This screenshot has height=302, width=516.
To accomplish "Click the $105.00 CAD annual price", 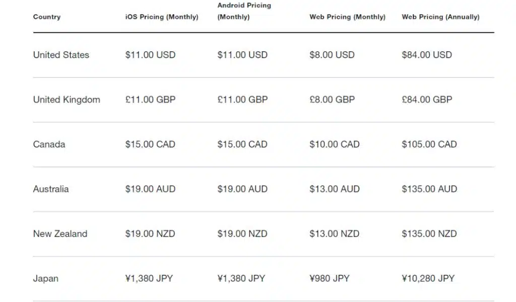I will (429, 144).
